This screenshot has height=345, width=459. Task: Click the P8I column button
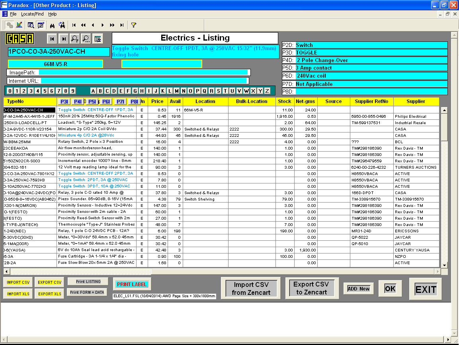coord(134,101)
